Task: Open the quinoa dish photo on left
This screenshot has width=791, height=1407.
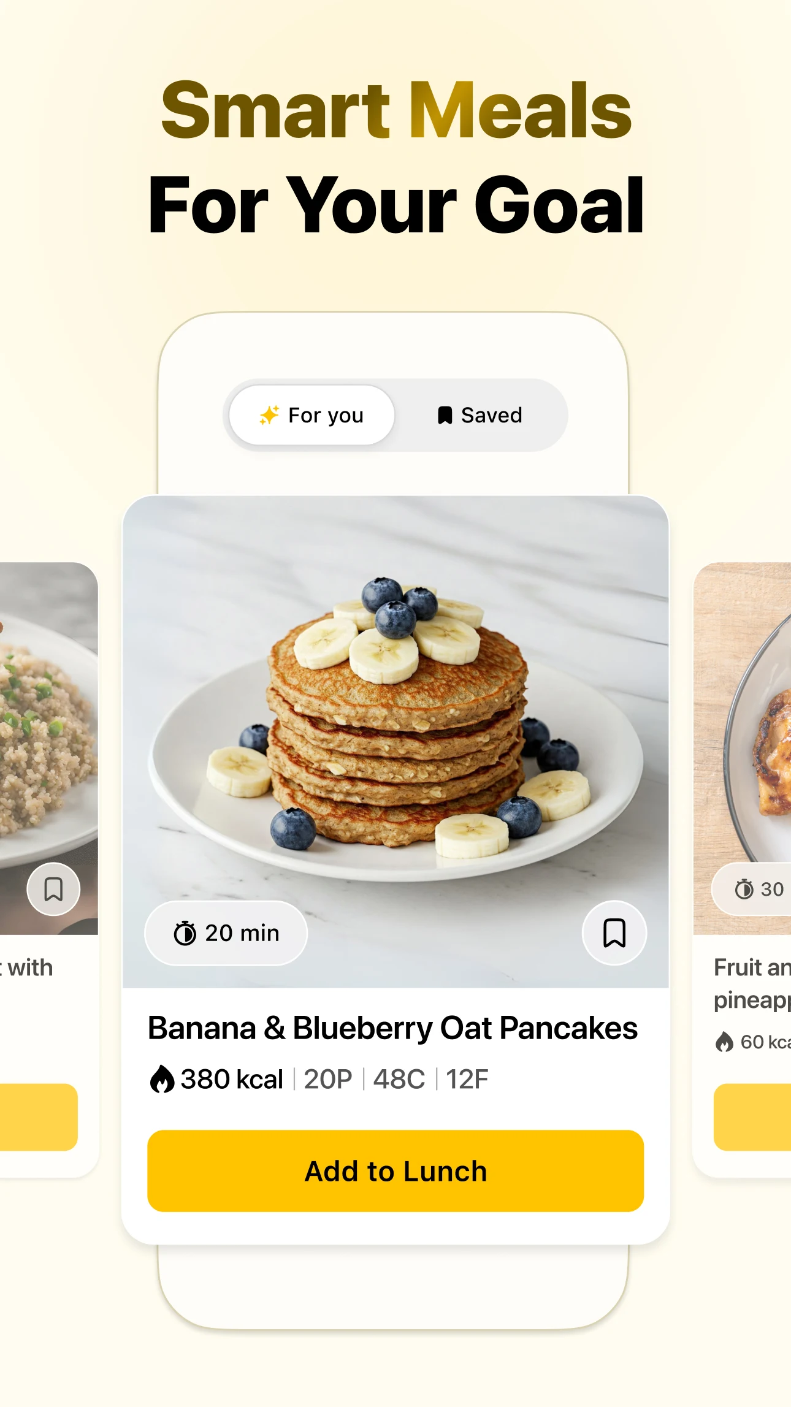Action: click(49, 749)
